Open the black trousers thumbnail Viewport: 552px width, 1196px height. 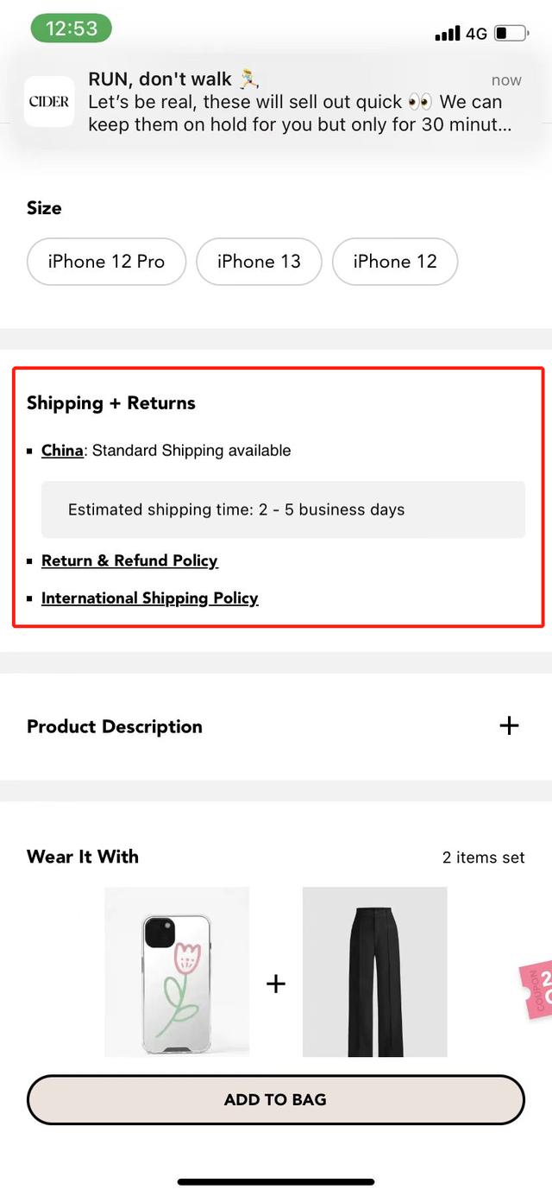click(374, 971)
